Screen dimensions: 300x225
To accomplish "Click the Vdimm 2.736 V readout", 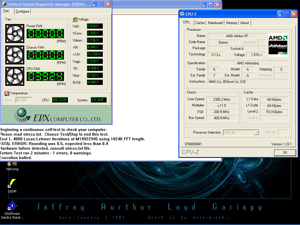I will pos(95,40).
